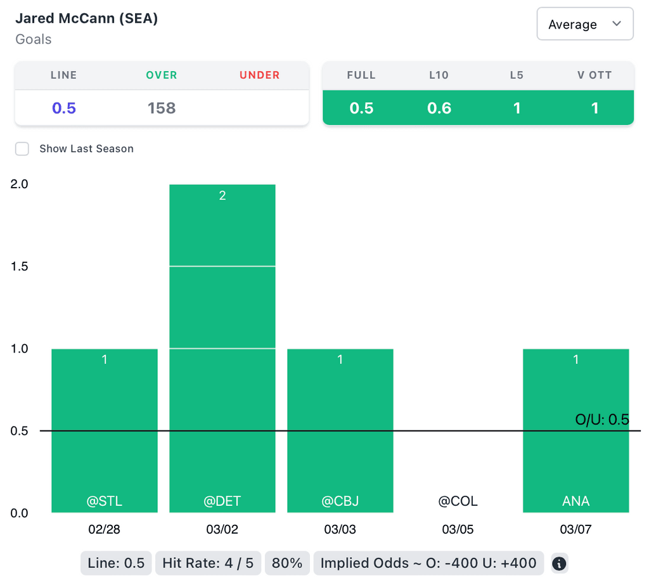Image resolution: width=649 pixels, height=585 pixels.
Task: Select the V OTT stats tab
Action: [x=594, y=75]
